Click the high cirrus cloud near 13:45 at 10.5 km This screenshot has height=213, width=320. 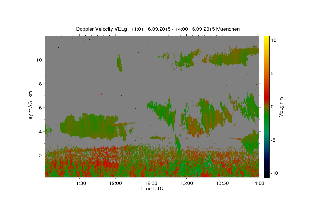[233, 56]
